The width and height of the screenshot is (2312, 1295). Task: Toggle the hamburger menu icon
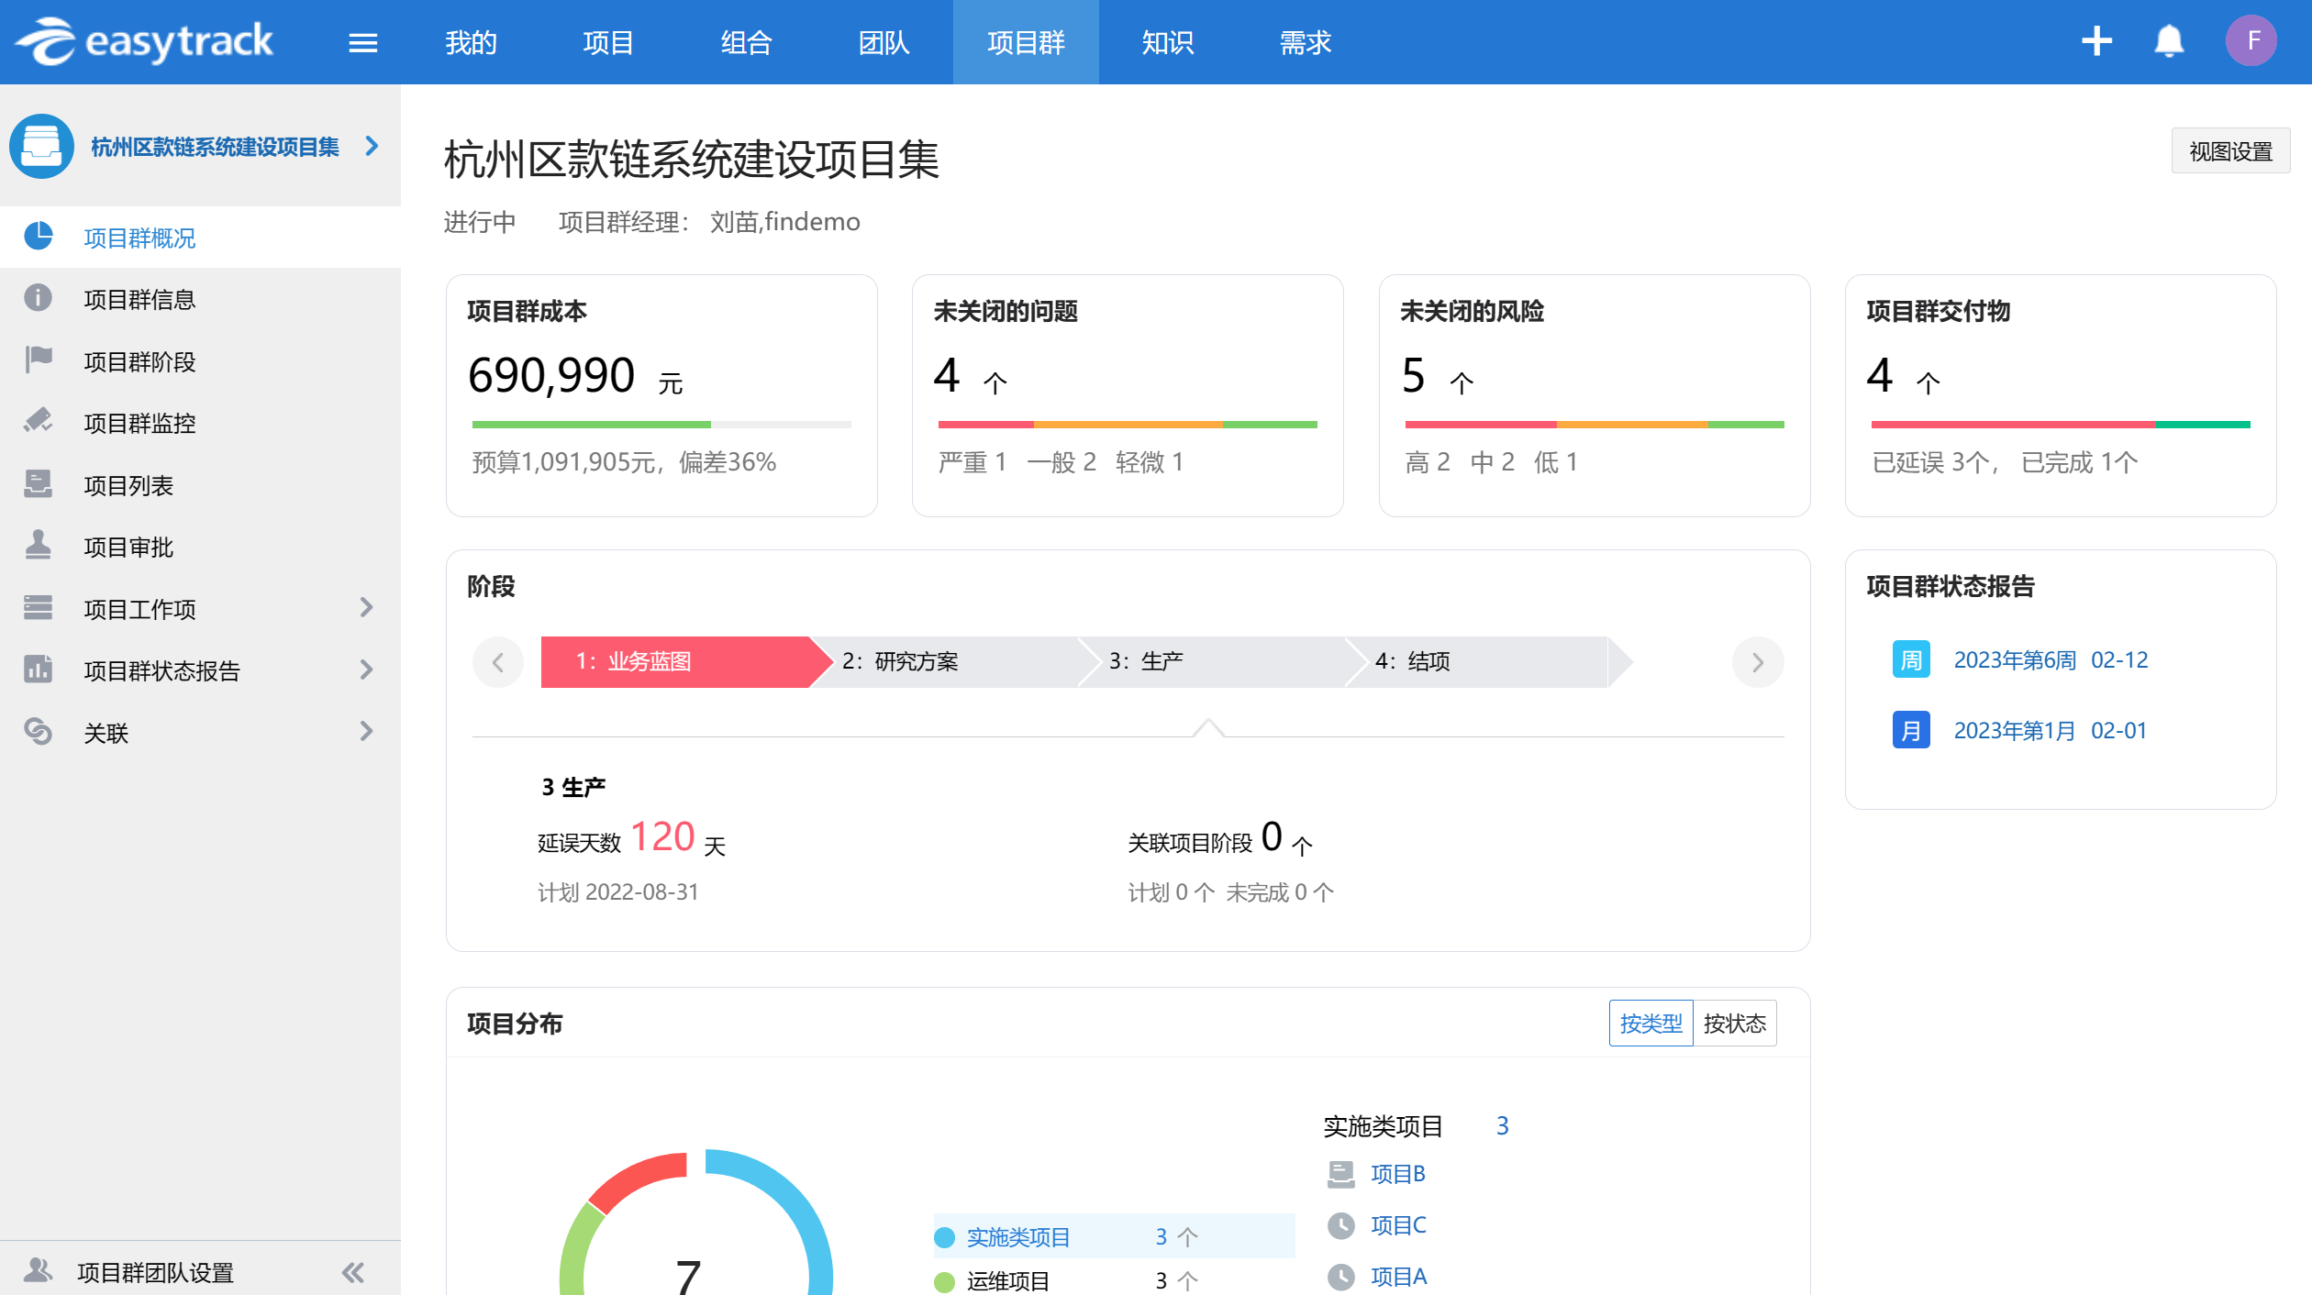[363, 43]
